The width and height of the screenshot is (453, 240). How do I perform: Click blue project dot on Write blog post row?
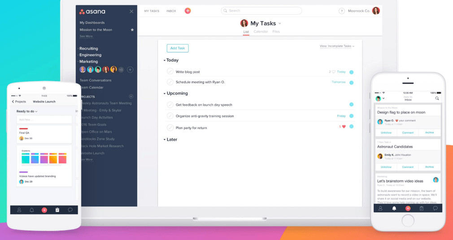[351, 72]
